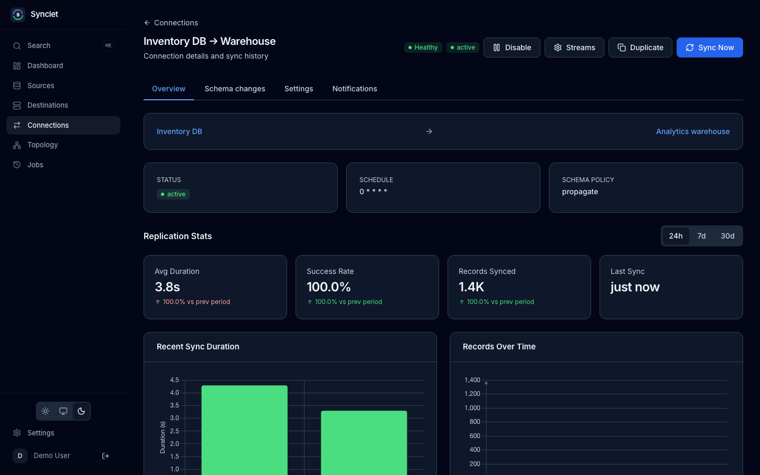Switch to system theme
The image size is (760, 475).
click(63, 411)
